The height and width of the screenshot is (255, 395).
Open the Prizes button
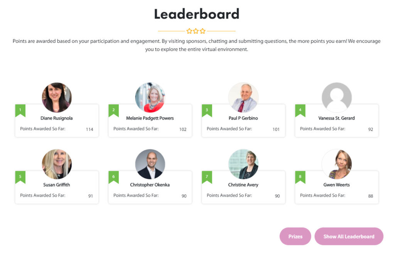coord(295,236)
